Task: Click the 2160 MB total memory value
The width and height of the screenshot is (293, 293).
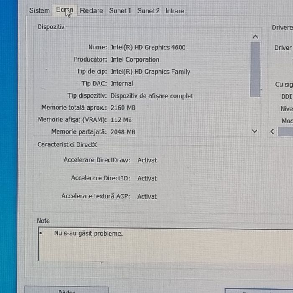Action: (123, 108)
